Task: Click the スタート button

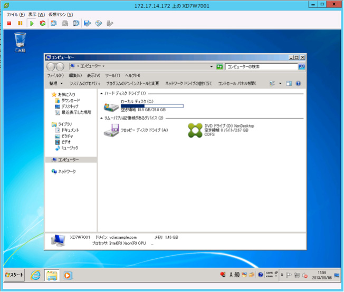Action: click(x=14, y=275)
